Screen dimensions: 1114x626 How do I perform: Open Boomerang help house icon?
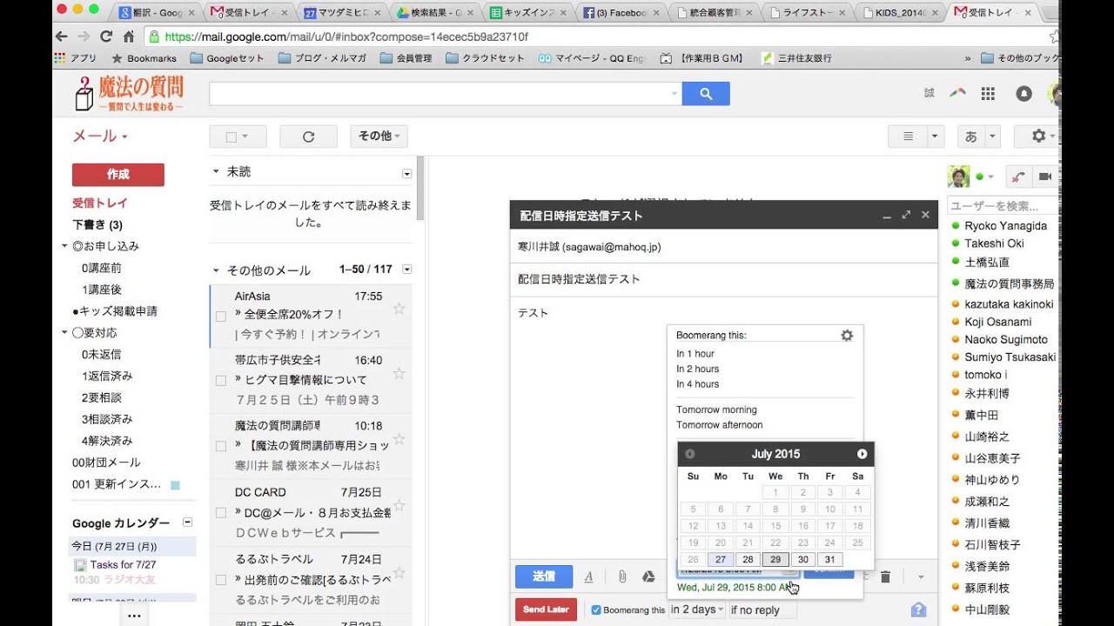[x=918, y=609]
